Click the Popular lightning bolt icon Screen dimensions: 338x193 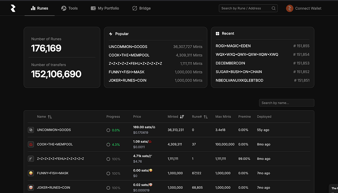point(111,34)
